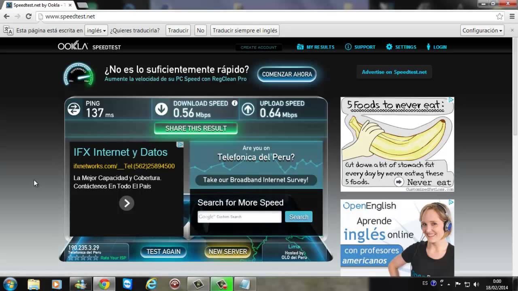This screenshot has height=291, width=518.
Task: Open the media player taskbar icon
Action: pos(57,284)
